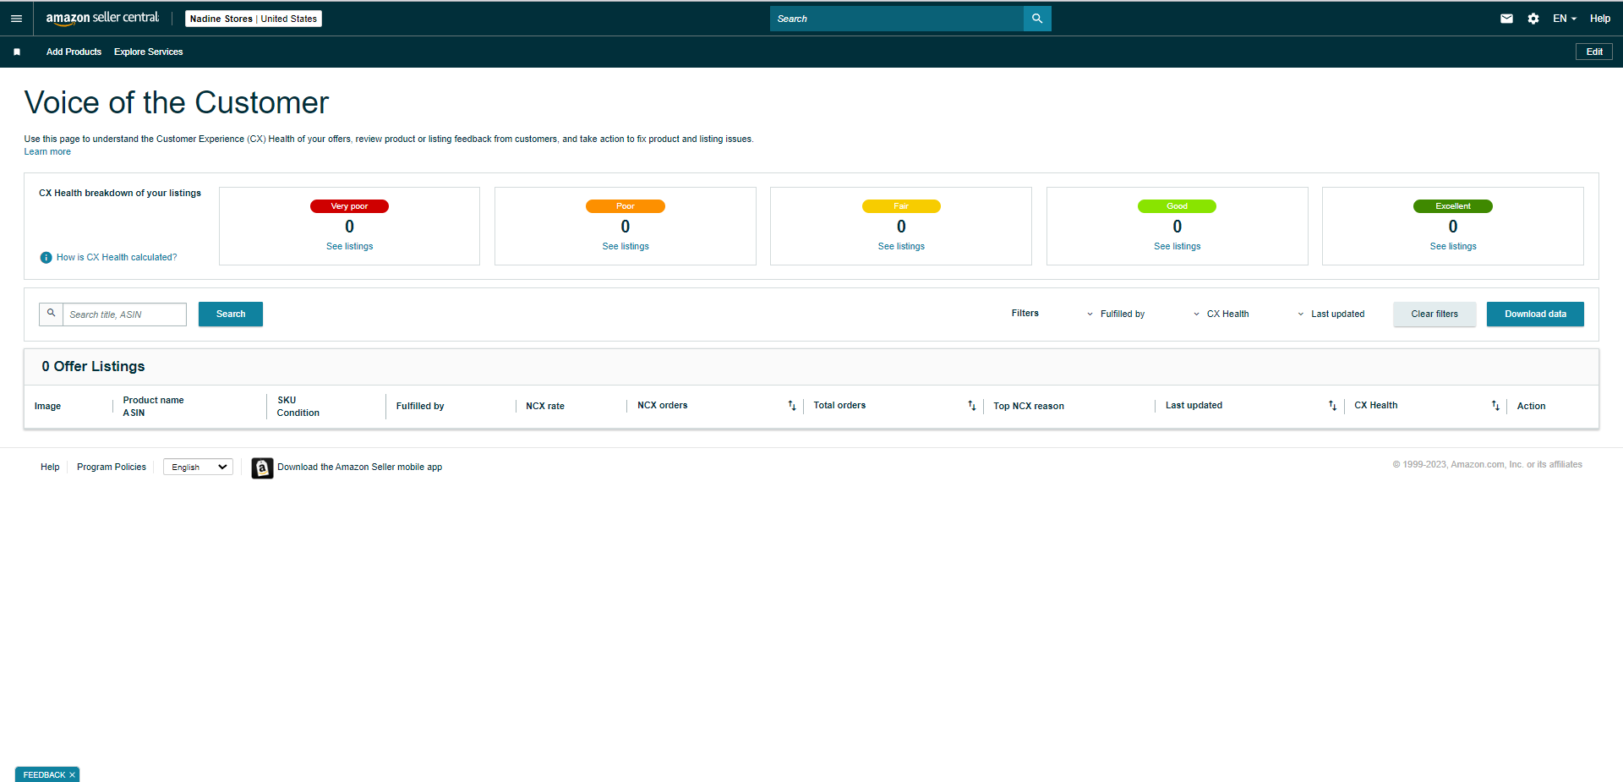Sort by Last updated column arrows
Viewport: 1623px width, 782px height.
pyautogui.click(x=1332, y=406)
